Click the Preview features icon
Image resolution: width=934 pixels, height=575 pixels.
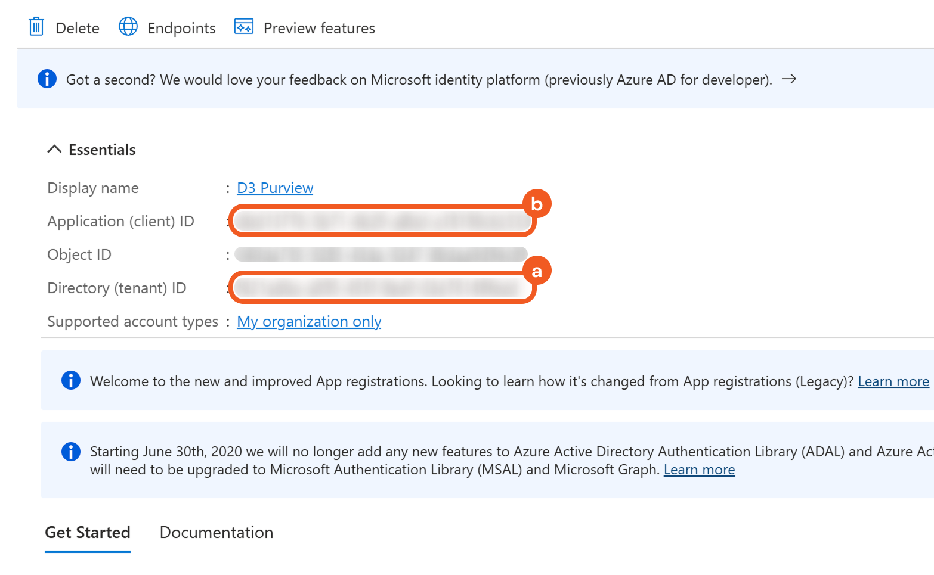pos(244,27)
